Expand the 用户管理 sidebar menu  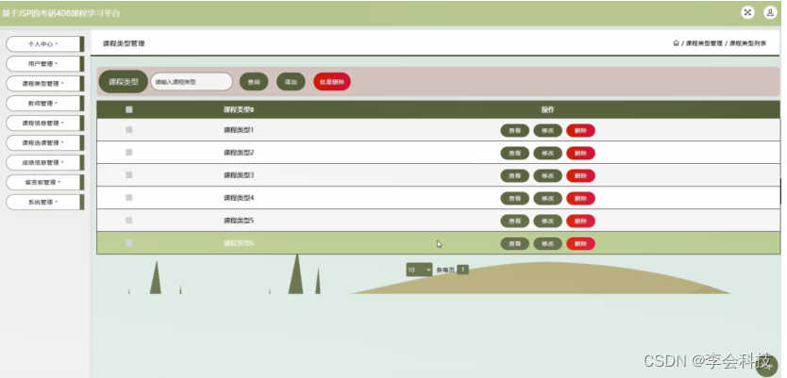point(43,64)
